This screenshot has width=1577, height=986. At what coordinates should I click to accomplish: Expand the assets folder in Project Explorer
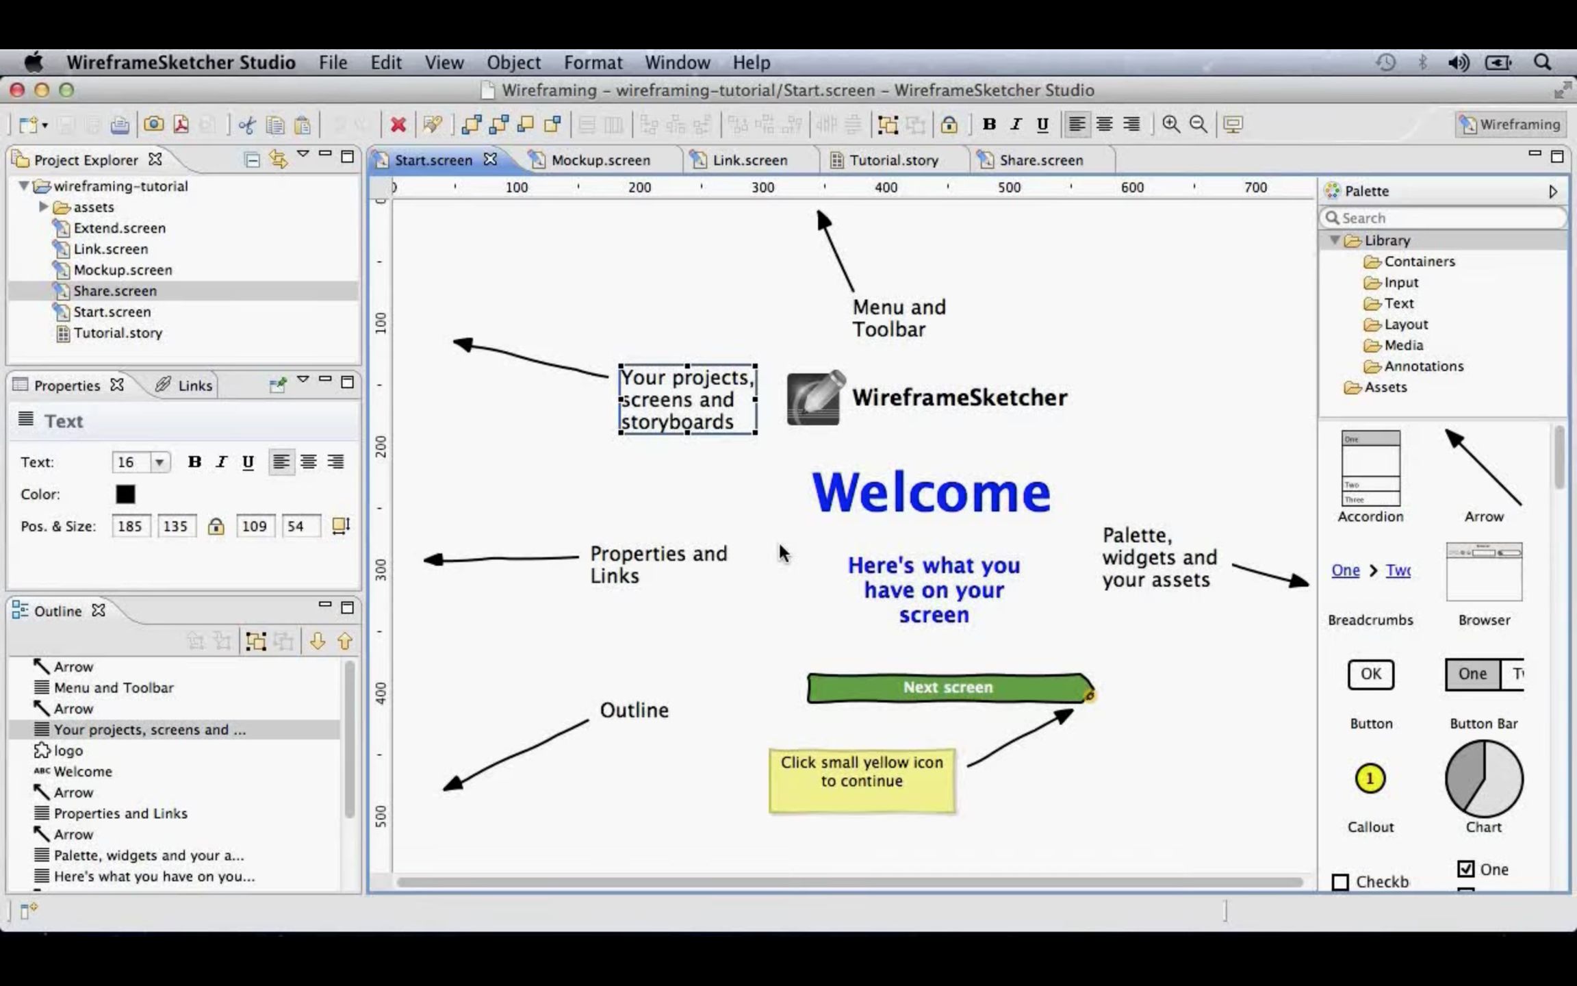coord(44,207)
